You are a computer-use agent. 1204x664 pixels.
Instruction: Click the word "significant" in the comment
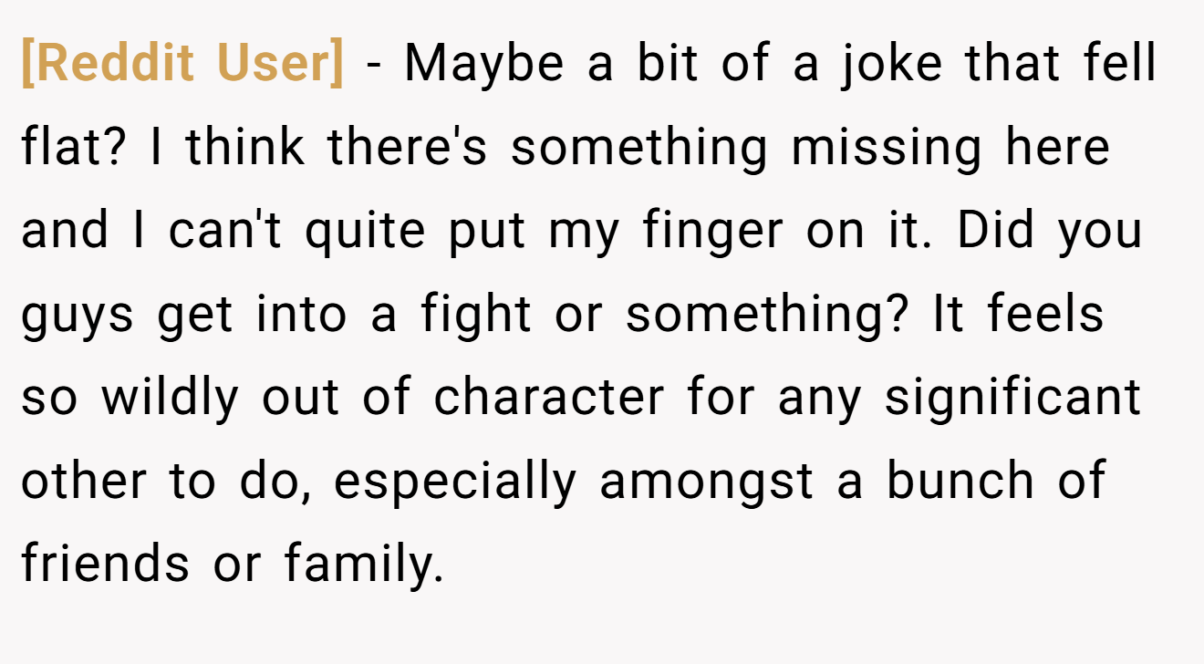[x=1012, y=398]
